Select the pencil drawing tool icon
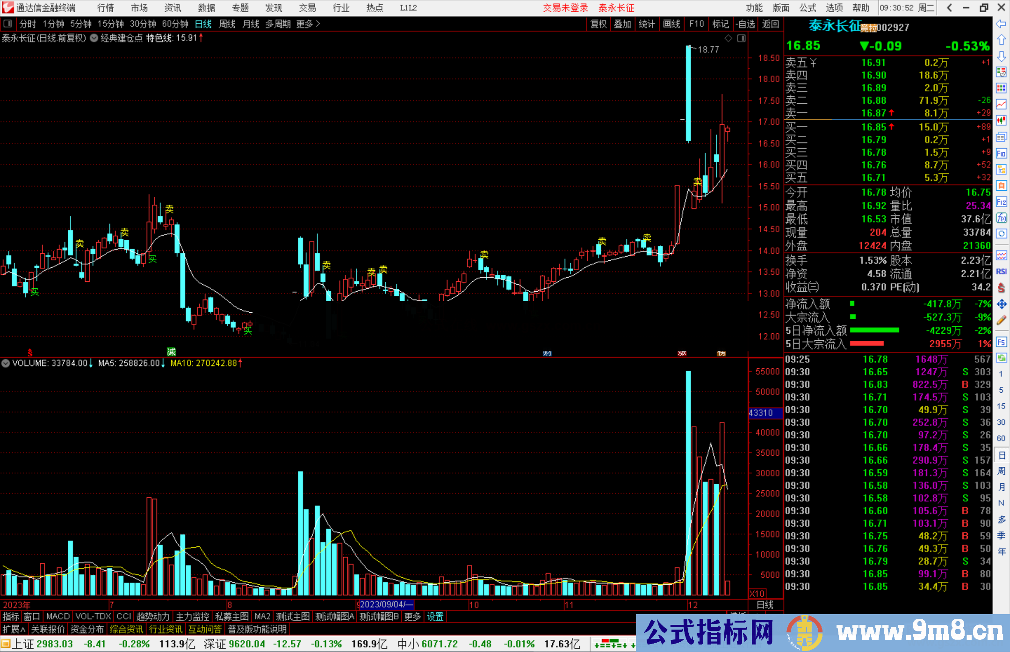Screen dimensions: 1010x652 coord(1001,321)
